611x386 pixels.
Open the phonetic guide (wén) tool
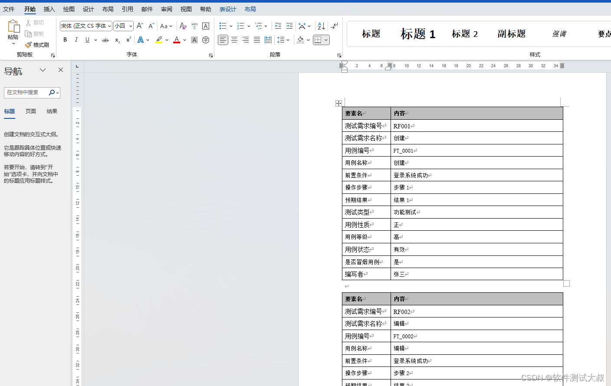click(x=194, y=26)
